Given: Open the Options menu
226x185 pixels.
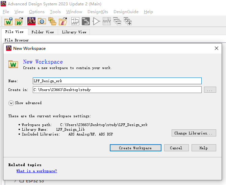Looking at the screenshot, I should [37, 12].
